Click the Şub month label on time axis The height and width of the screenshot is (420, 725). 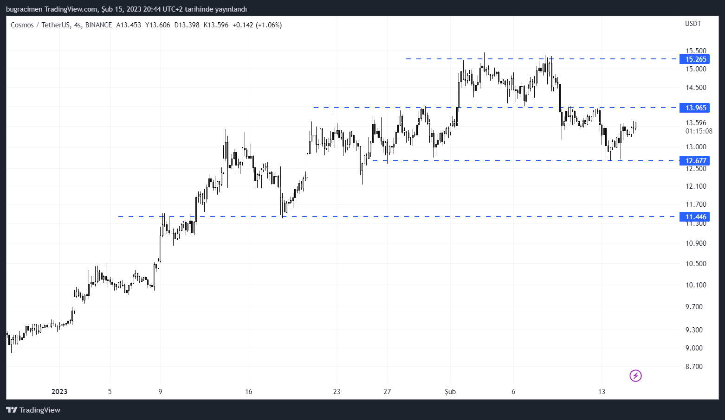pos(450,392)
